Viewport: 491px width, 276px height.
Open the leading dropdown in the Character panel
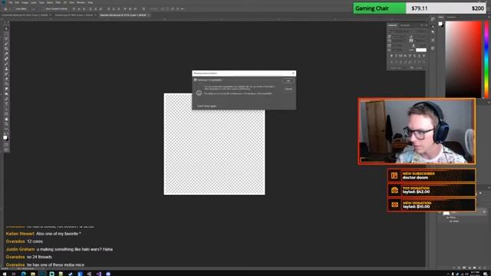420,37
